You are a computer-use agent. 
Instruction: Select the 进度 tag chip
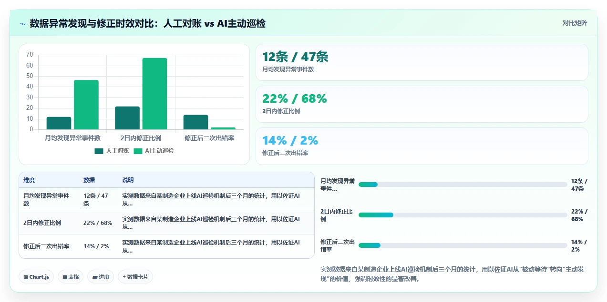(x=101, y=277)
